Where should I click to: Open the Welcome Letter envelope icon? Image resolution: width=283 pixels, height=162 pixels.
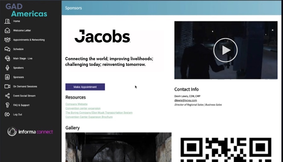click(x=7, y=31)
